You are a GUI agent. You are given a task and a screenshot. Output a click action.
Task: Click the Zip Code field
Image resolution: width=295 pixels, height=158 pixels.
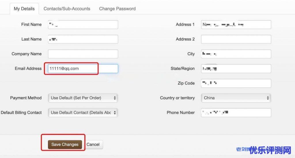(236, 83)
